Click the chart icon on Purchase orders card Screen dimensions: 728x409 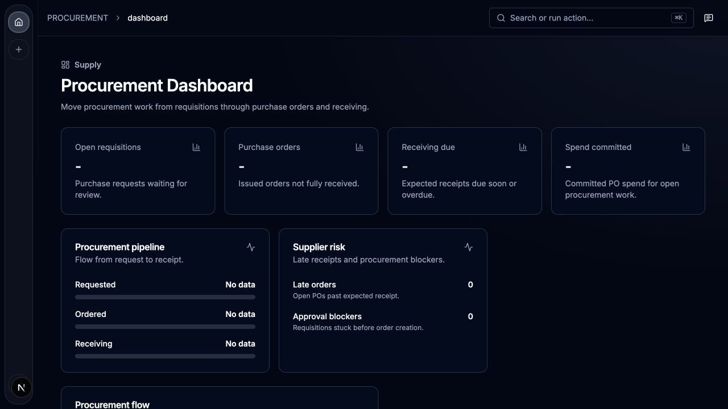point(359,147)
